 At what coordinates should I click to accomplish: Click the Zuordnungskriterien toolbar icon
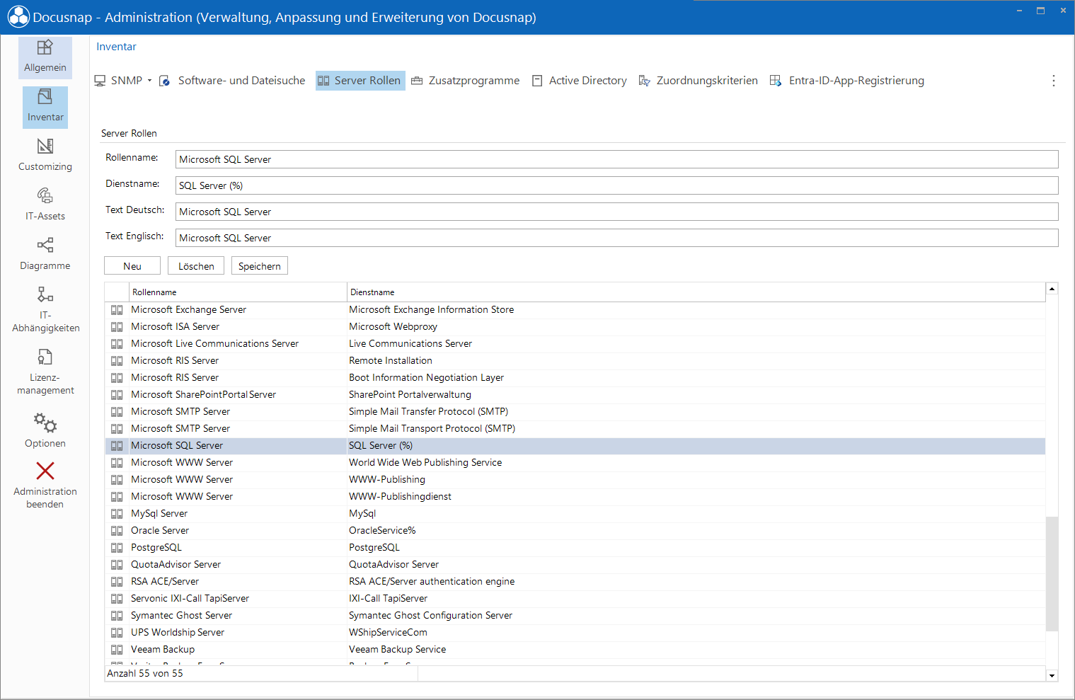tap(644, 81)
